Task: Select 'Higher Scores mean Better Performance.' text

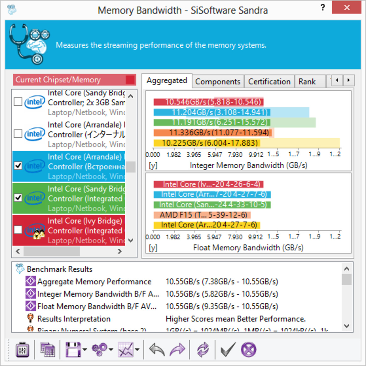Action: [236, 319]
